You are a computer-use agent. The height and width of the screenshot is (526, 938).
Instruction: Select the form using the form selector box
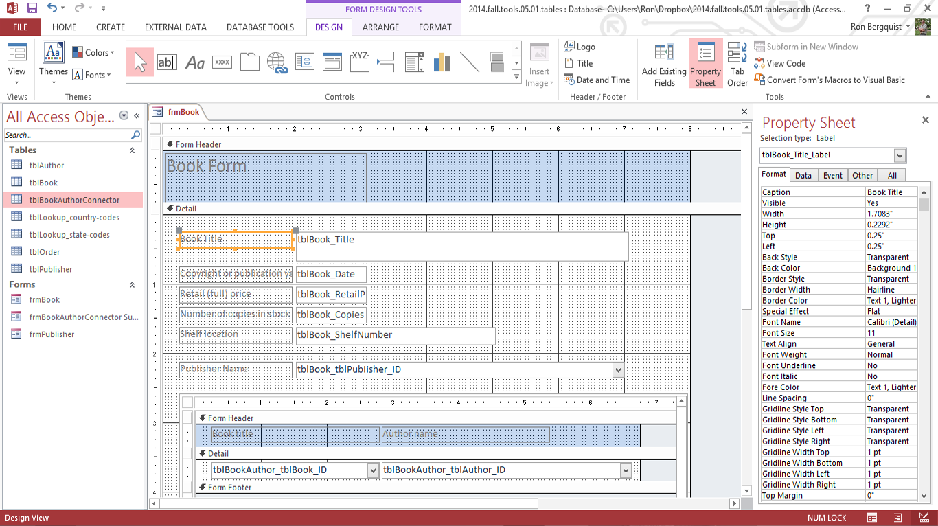155,128
